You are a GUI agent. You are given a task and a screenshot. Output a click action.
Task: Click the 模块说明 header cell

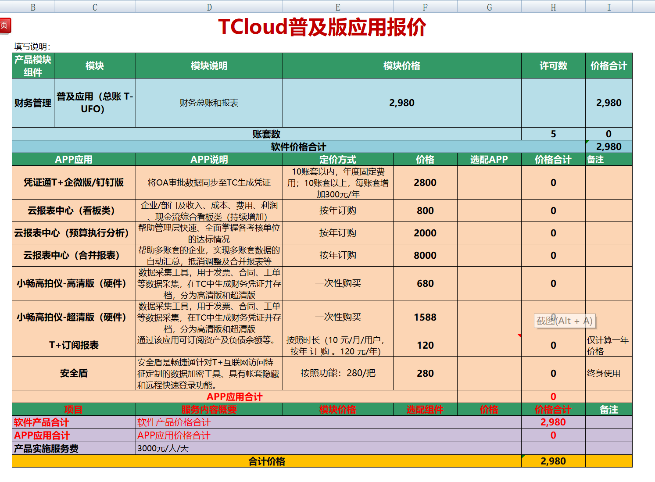(x=209, y=66)
